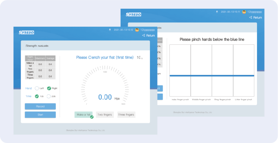
Task: Click the Record button
Action: point(40,106)
